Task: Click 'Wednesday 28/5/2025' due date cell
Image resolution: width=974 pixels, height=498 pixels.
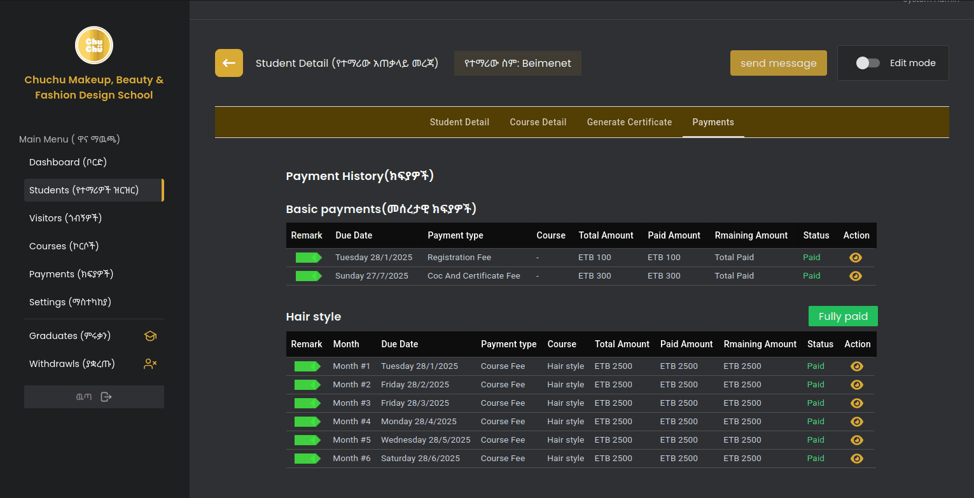Action: [x=426, y=440]
